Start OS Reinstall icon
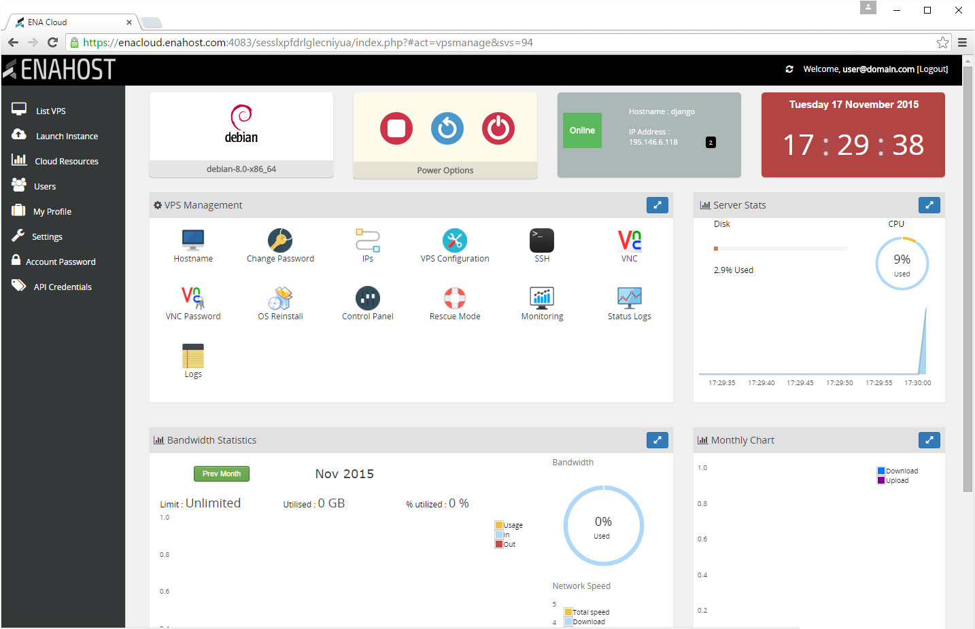Image resolution: width=975 pixels, height=629 pixels. 280,298
